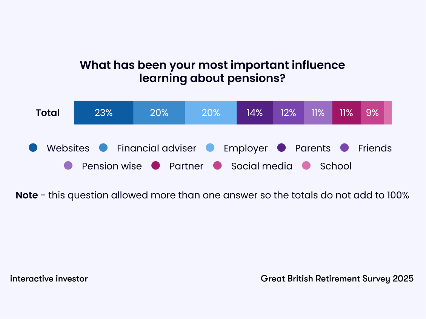
Task: Click the Friends legend dot
Action: [344, 148]
